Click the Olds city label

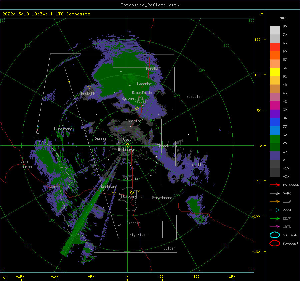127,139
